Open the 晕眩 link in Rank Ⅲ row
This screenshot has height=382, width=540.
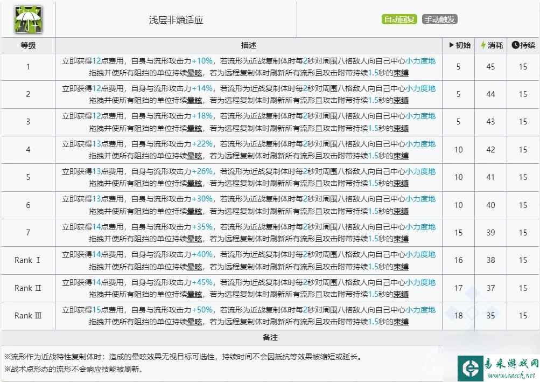click(x=194, y=322)
